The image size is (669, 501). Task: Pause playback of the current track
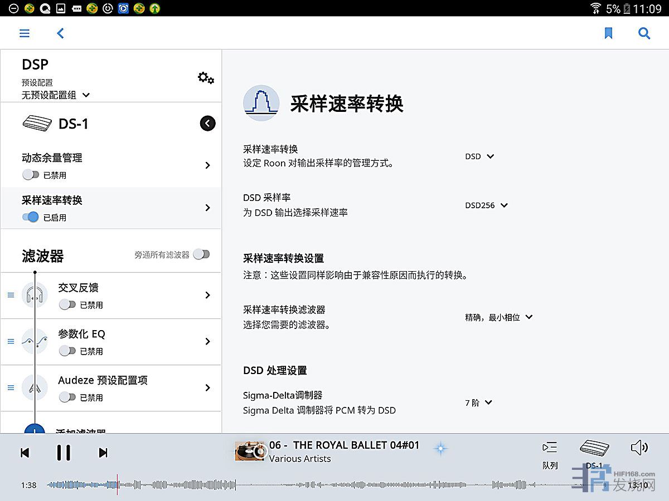point(64,453)
